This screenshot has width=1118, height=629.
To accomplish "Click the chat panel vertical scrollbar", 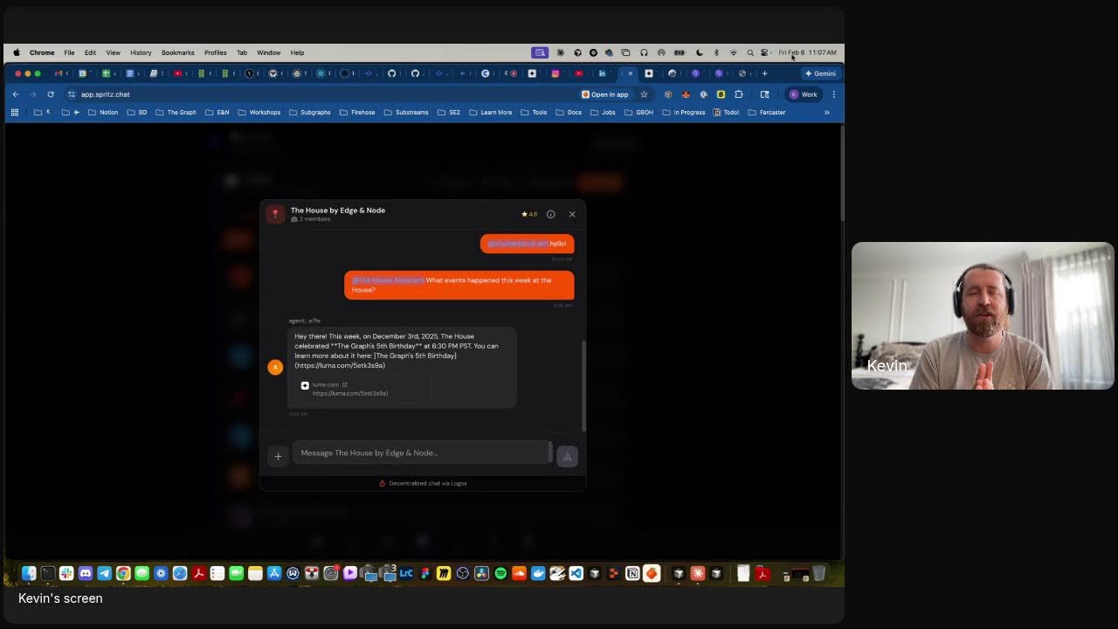I will click(x=583, y=384).
